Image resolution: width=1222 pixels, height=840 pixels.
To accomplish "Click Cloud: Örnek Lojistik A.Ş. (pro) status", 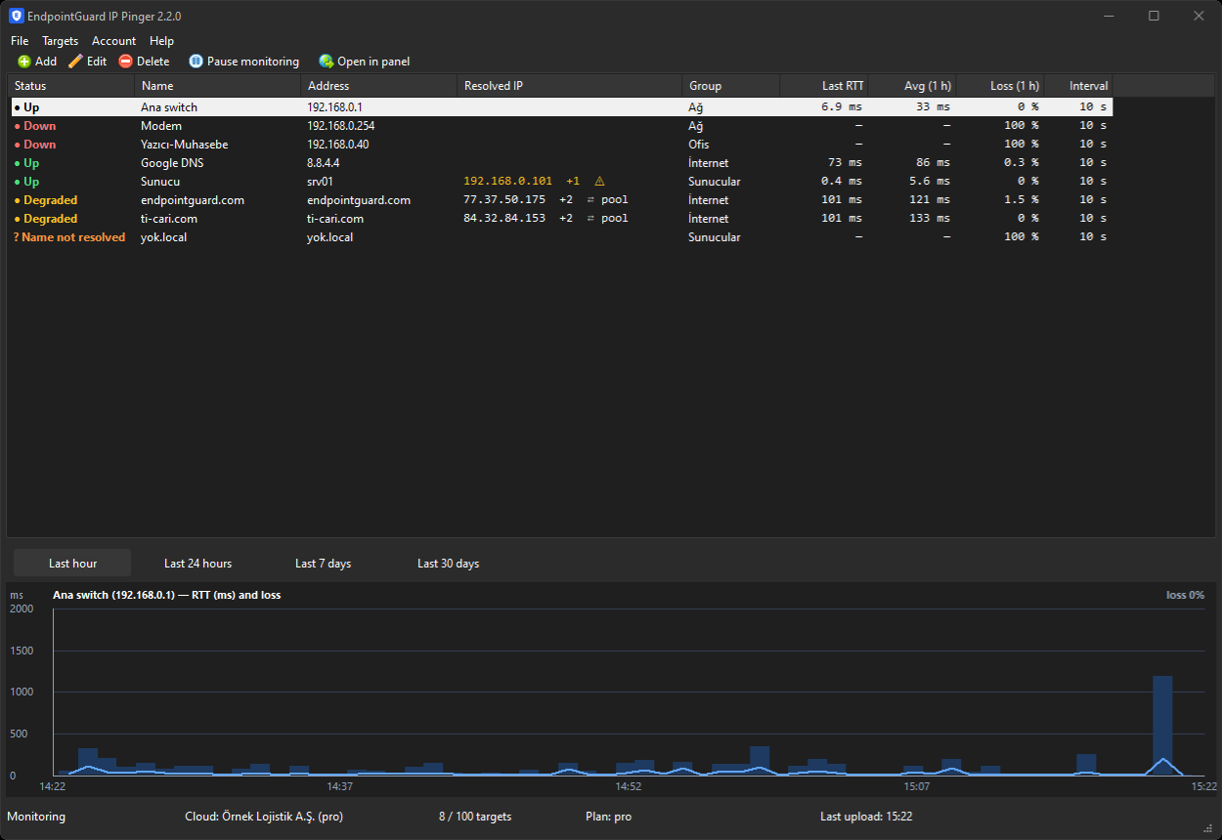I will point(264,817).
